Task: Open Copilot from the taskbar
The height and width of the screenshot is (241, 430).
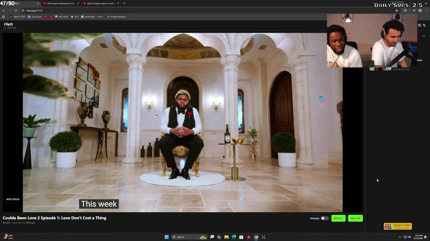Action: [219, 237]
